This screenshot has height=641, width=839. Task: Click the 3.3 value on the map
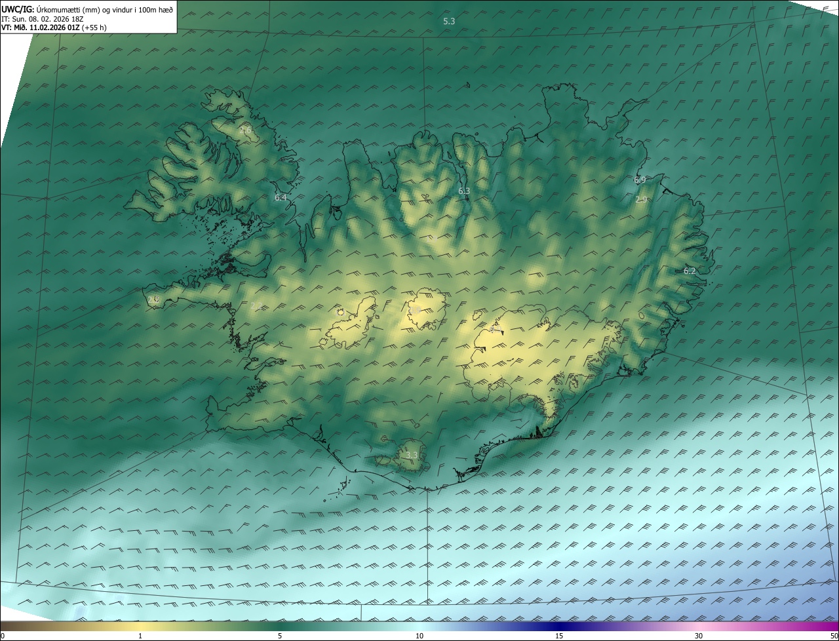412,455
